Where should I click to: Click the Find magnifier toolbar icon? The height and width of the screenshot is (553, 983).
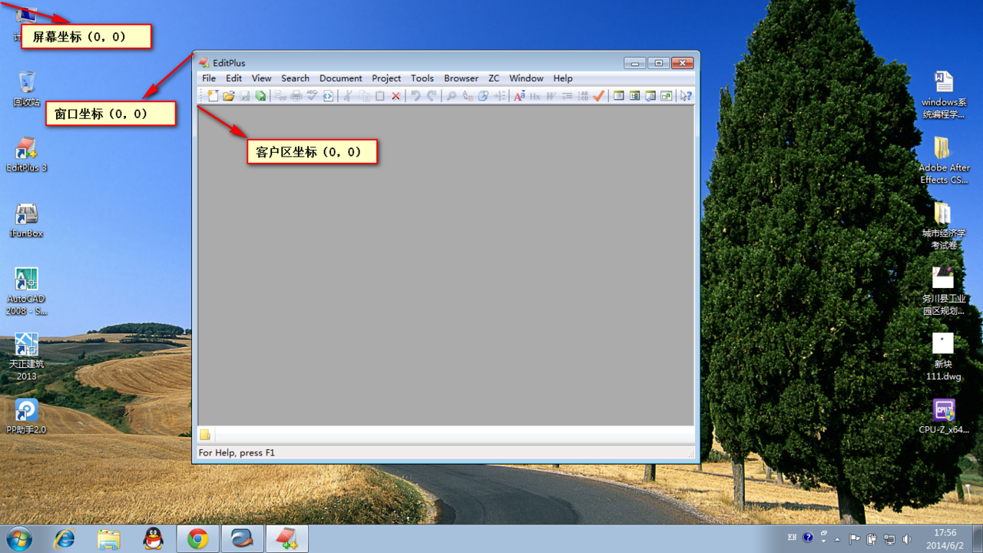click(452, 96)
